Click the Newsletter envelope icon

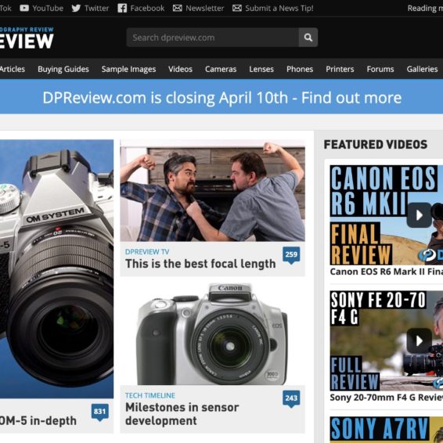click(177, 8)
